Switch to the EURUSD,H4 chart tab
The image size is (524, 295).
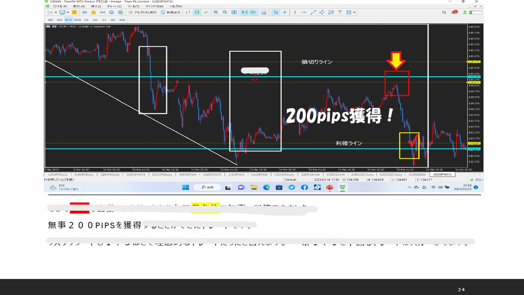pyautogui.click(x=337, y=175)
